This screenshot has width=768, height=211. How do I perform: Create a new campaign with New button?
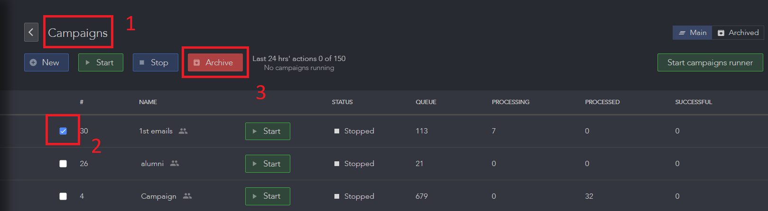point(46,62)
